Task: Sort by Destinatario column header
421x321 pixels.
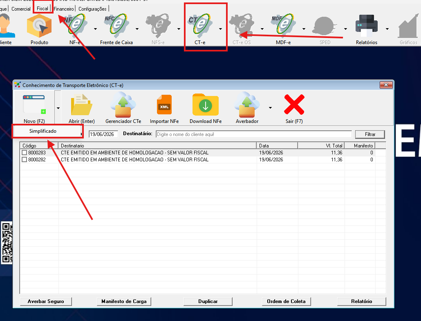Action: (x=158, y=146)
